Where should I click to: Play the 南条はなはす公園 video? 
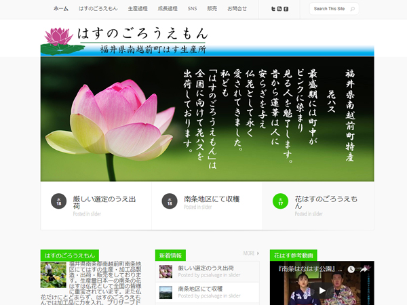click(x=322, y=290)
